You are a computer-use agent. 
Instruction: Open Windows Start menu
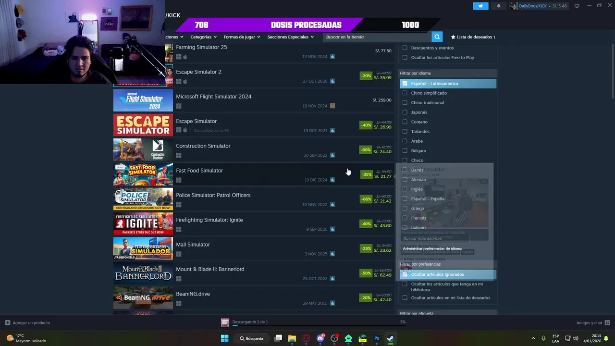coord(224,338)
